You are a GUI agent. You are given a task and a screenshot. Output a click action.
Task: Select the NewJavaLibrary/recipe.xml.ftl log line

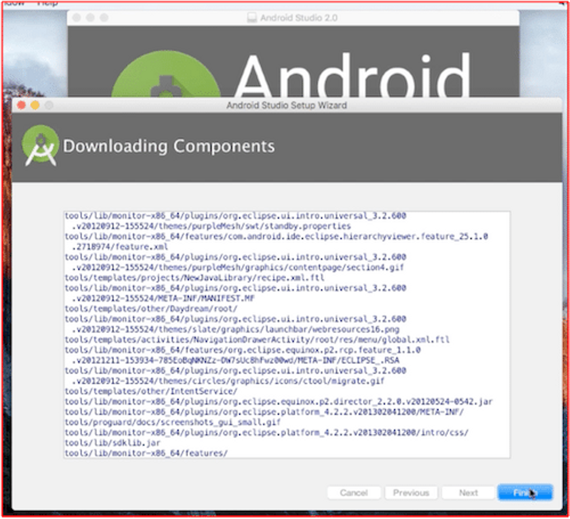click(x=195, y=278)
